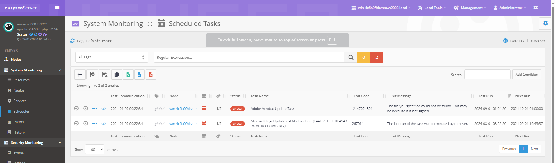This screenshot has width=555, height=163.
Task: Click the page refresh icon
Action: (x=72, y=41)
